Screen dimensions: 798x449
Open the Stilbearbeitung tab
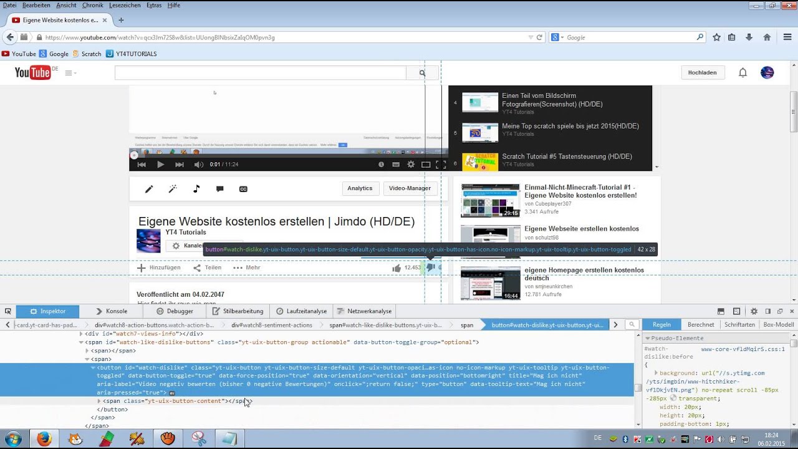238,311
